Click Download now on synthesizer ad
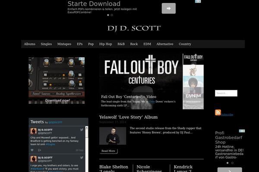Viewport: 259px width, 172px height. (57, 100)
